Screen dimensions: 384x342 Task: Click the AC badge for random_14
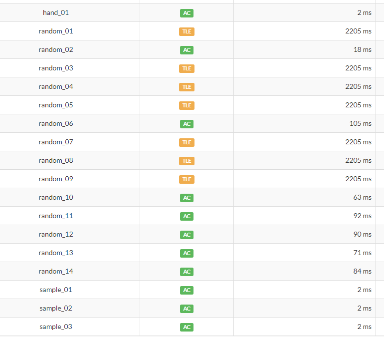pos(187,272)
